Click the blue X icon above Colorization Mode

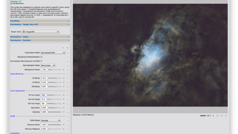coord(67,48)
